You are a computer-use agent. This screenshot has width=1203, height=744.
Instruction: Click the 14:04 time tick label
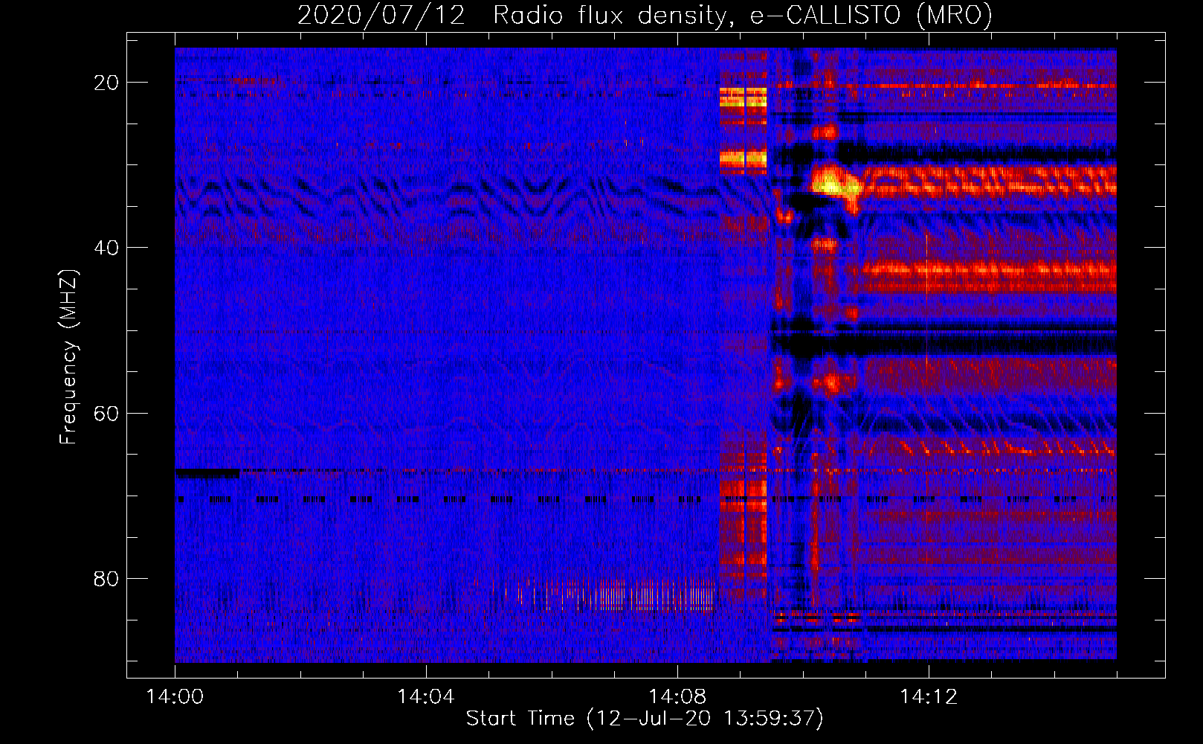(425, 697)
